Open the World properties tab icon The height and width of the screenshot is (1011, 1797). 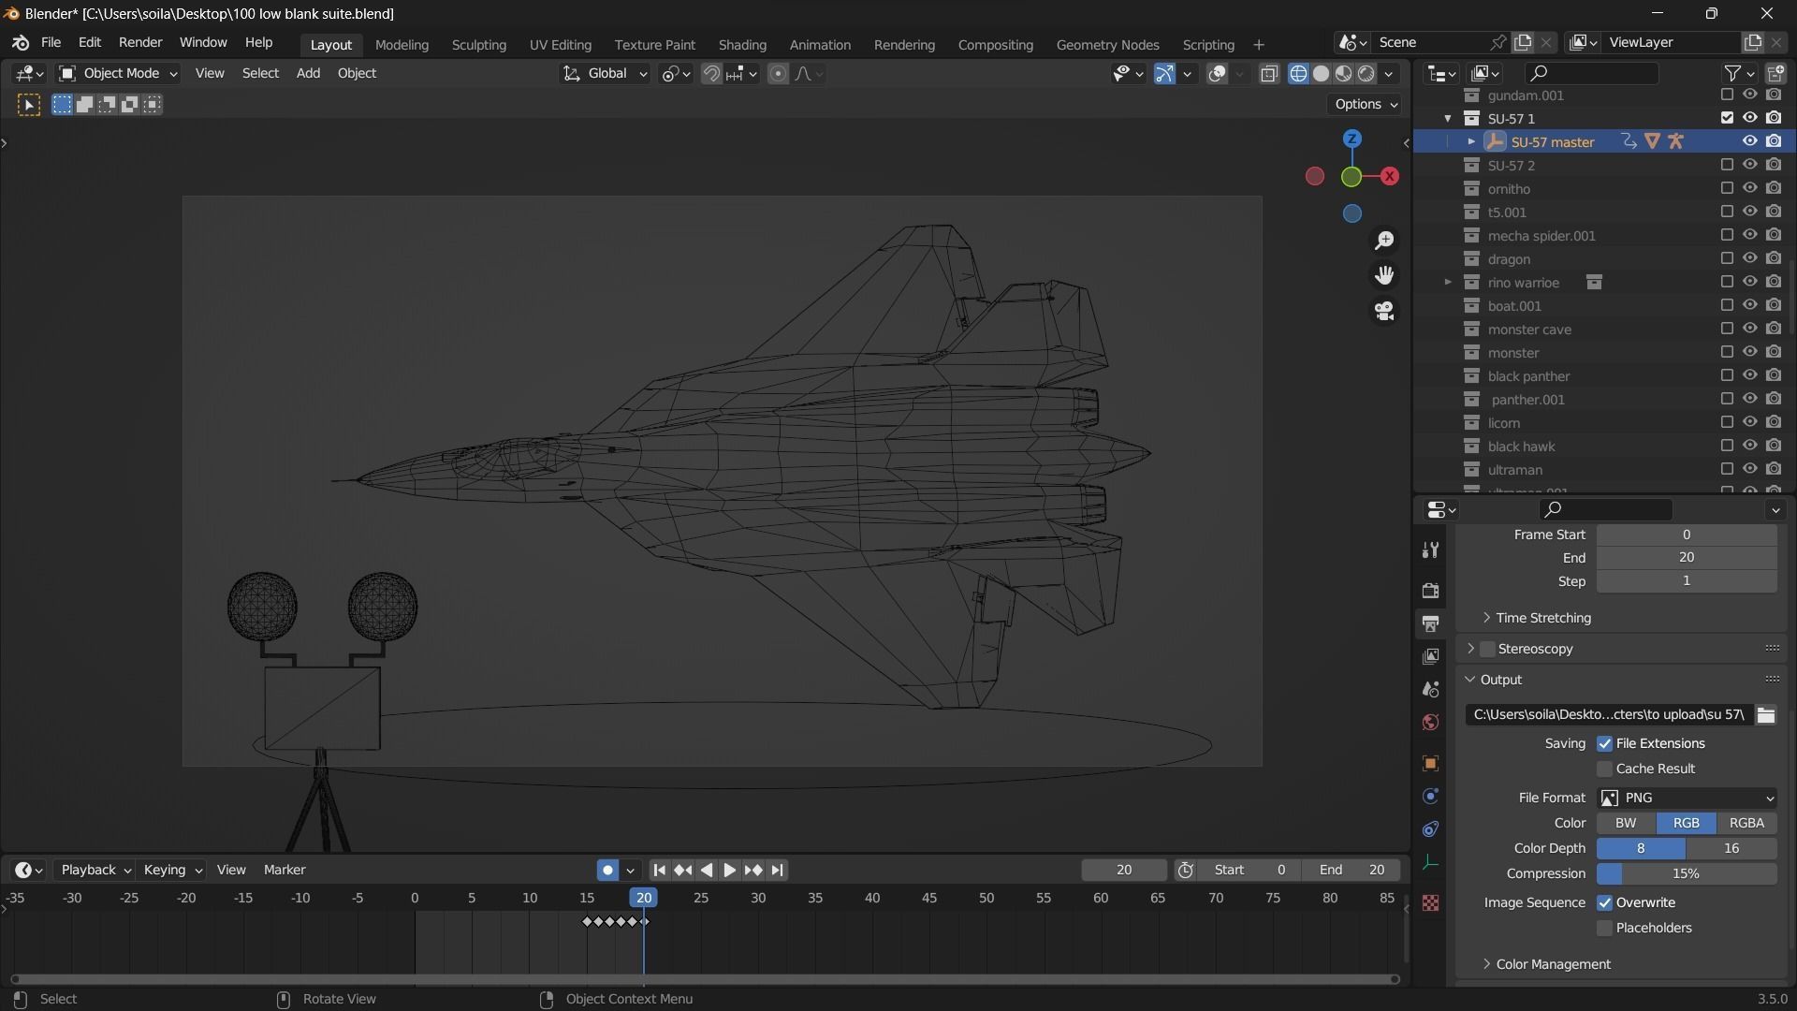click(x=1430, y=722)
